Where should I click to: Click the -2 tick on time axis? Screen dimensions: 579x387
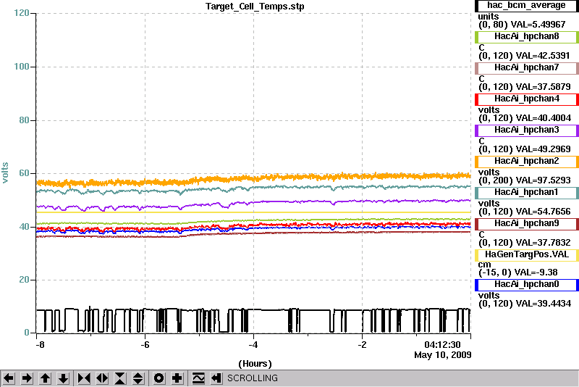click(x=362, y=345)
